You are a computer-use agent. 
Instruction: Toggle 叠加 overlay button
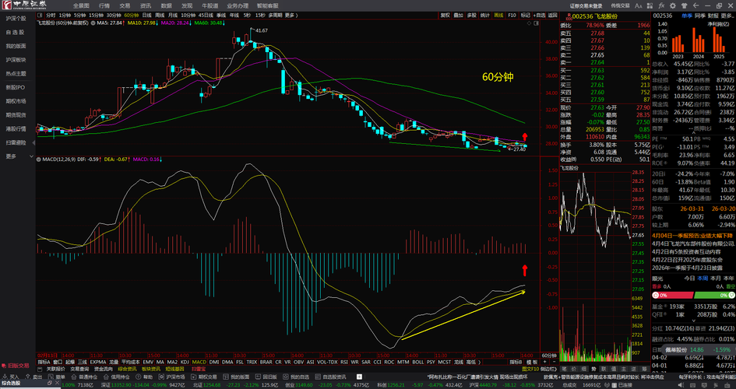[459, 16]
